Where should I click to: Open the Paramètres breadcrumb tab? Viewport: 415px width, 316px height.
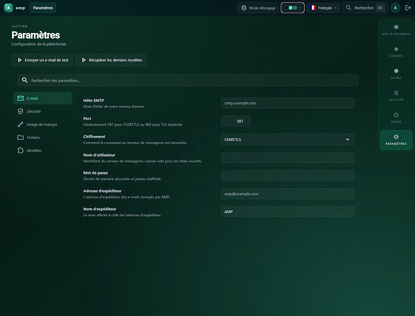(x=43, y=8)
